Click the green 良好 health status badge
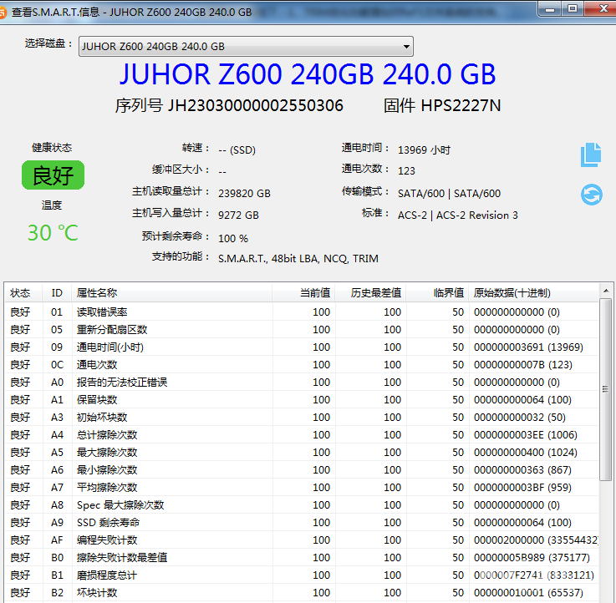 click(53, 175)
